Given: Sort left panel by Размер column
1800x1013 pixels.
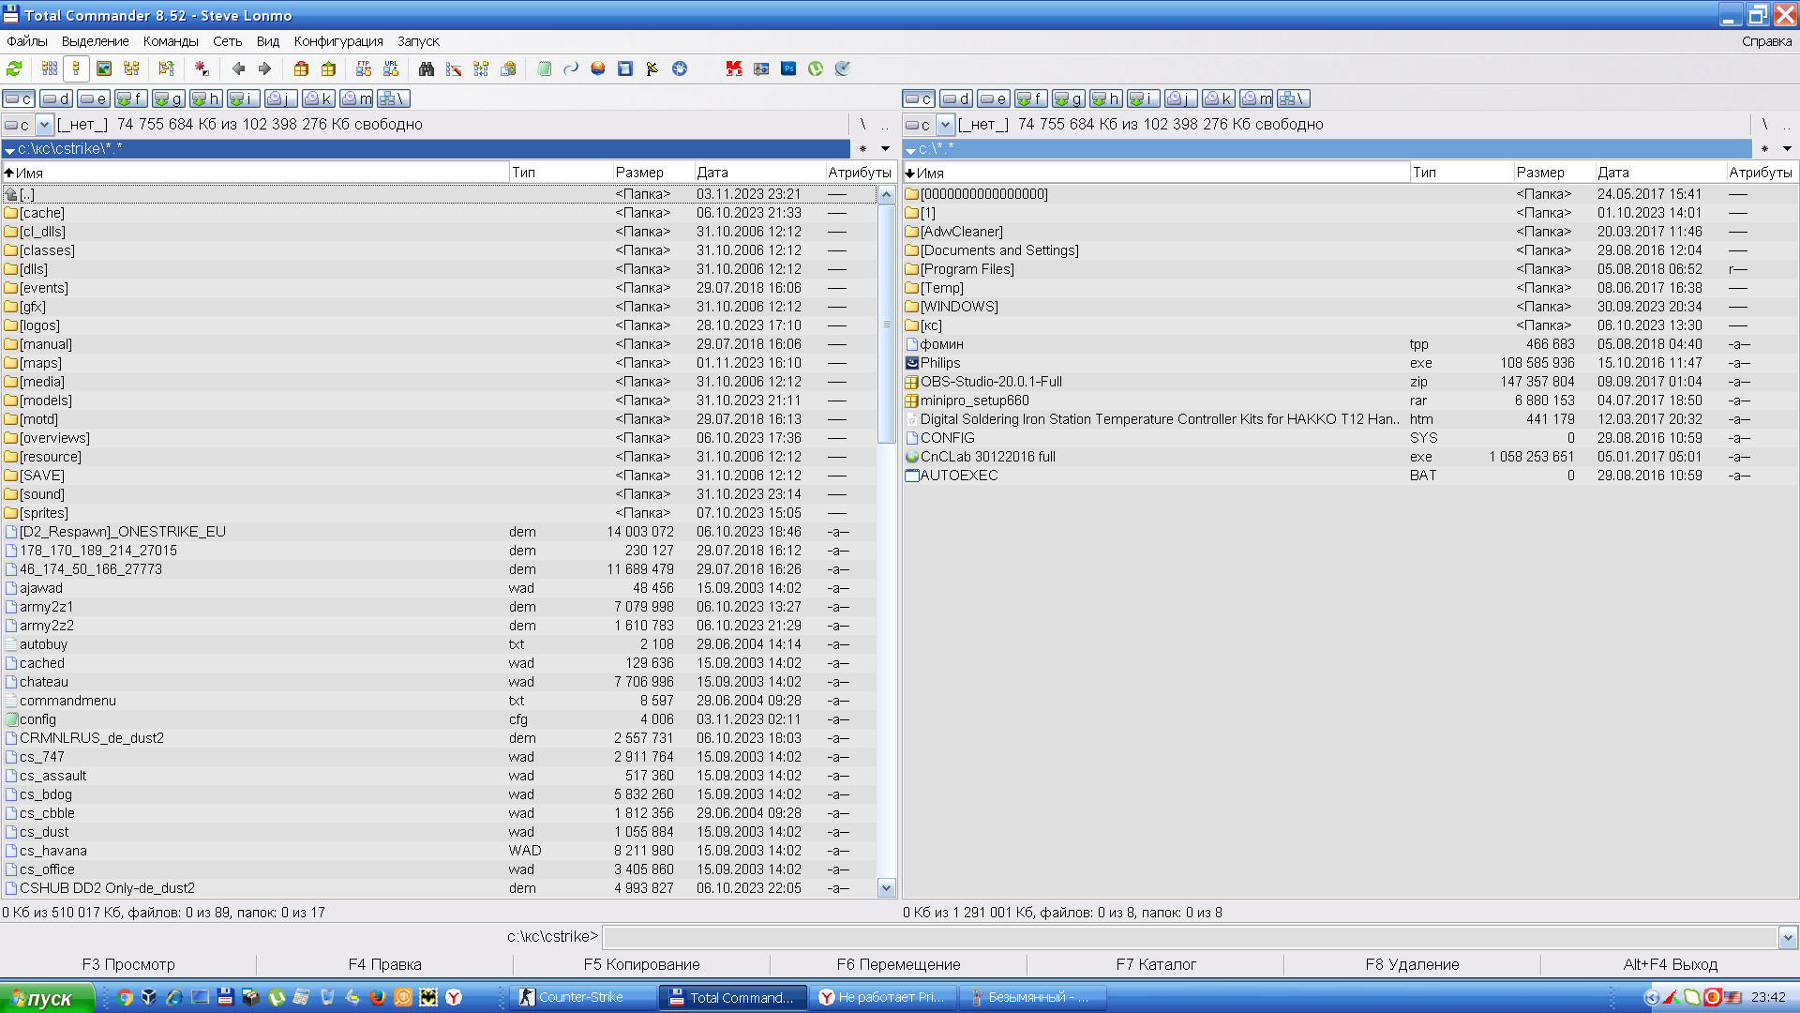Looking at the screenshot, I should coord(652,173).
